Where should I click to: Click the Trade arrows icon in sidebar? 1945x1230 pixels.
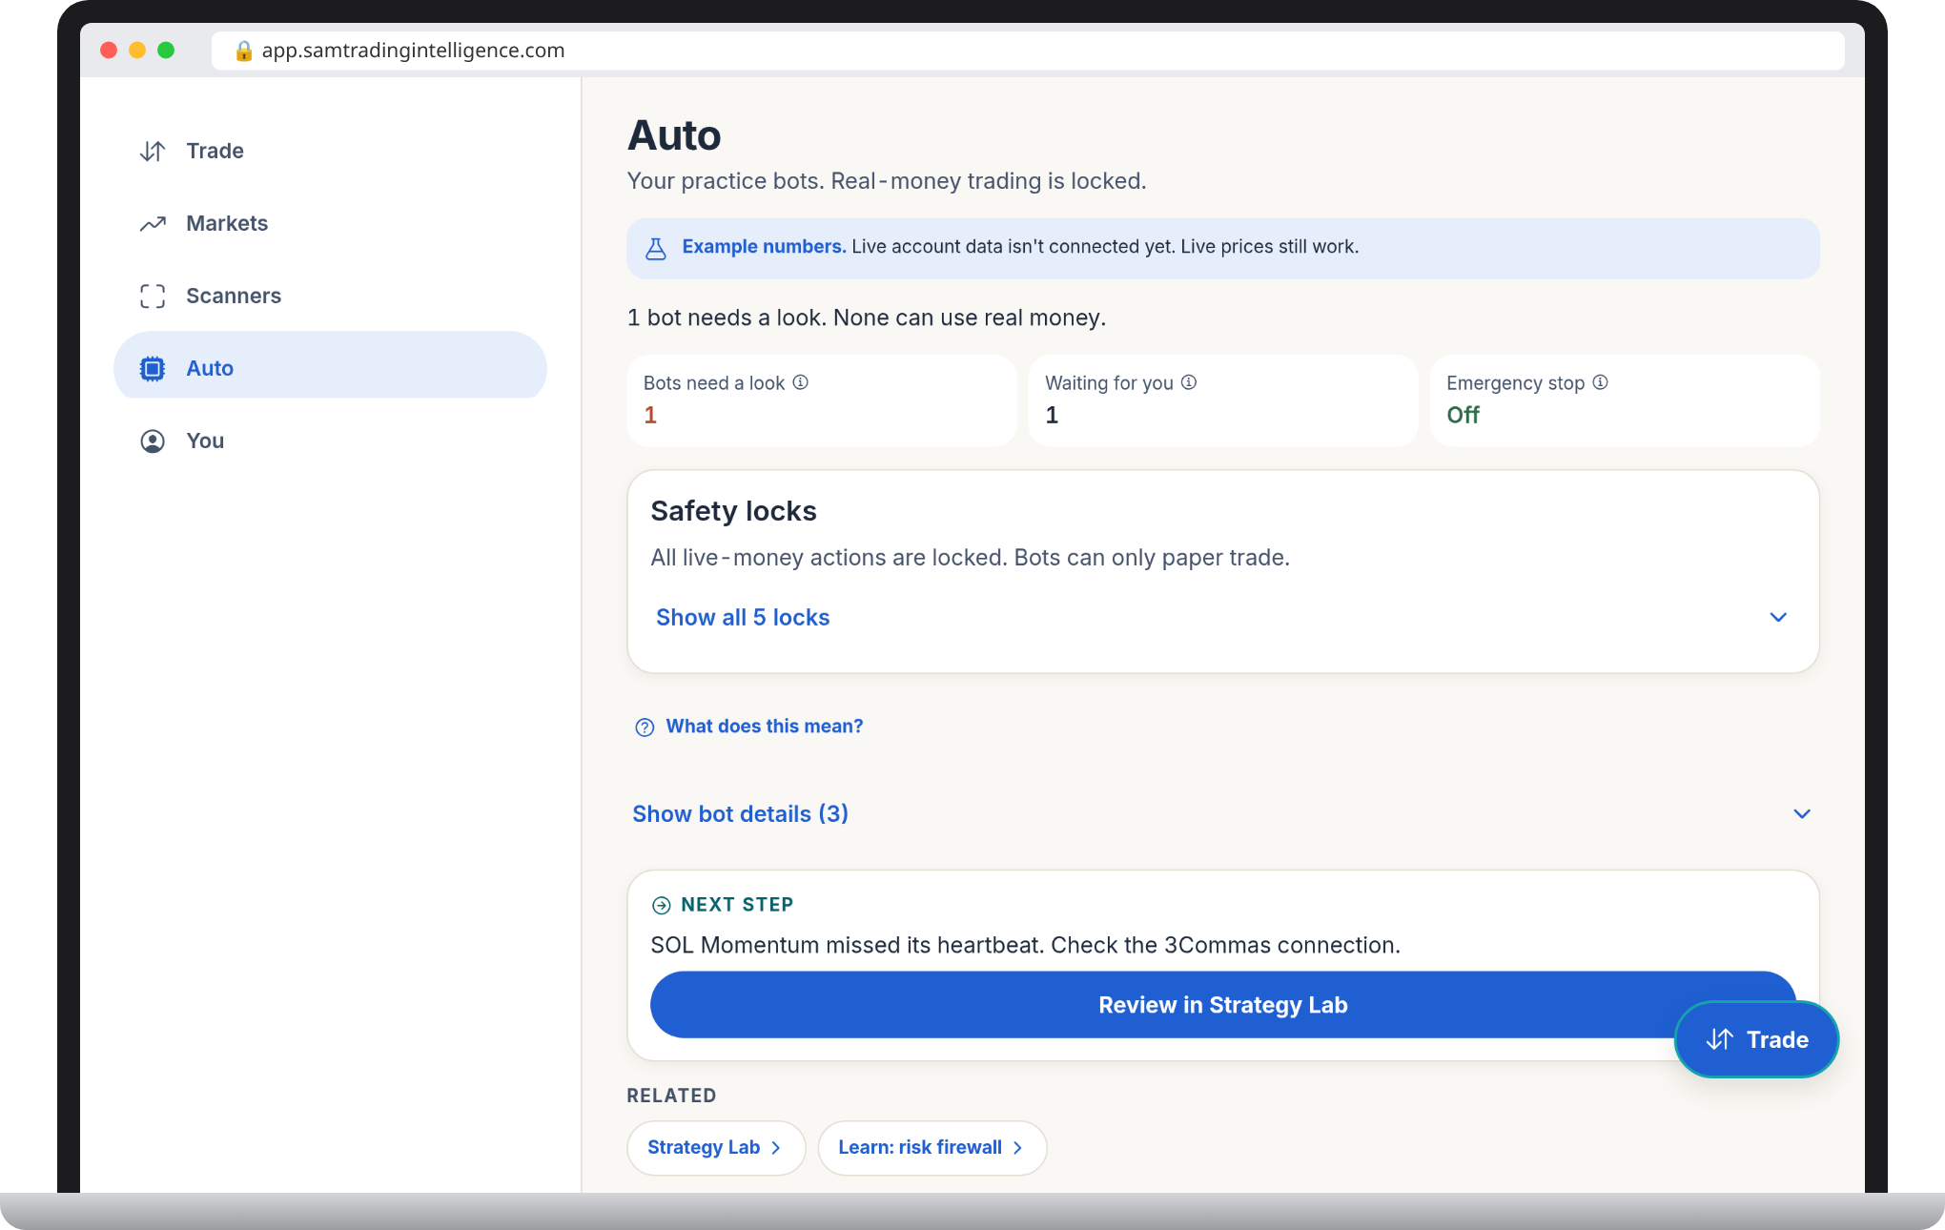[x=153, y=151]
